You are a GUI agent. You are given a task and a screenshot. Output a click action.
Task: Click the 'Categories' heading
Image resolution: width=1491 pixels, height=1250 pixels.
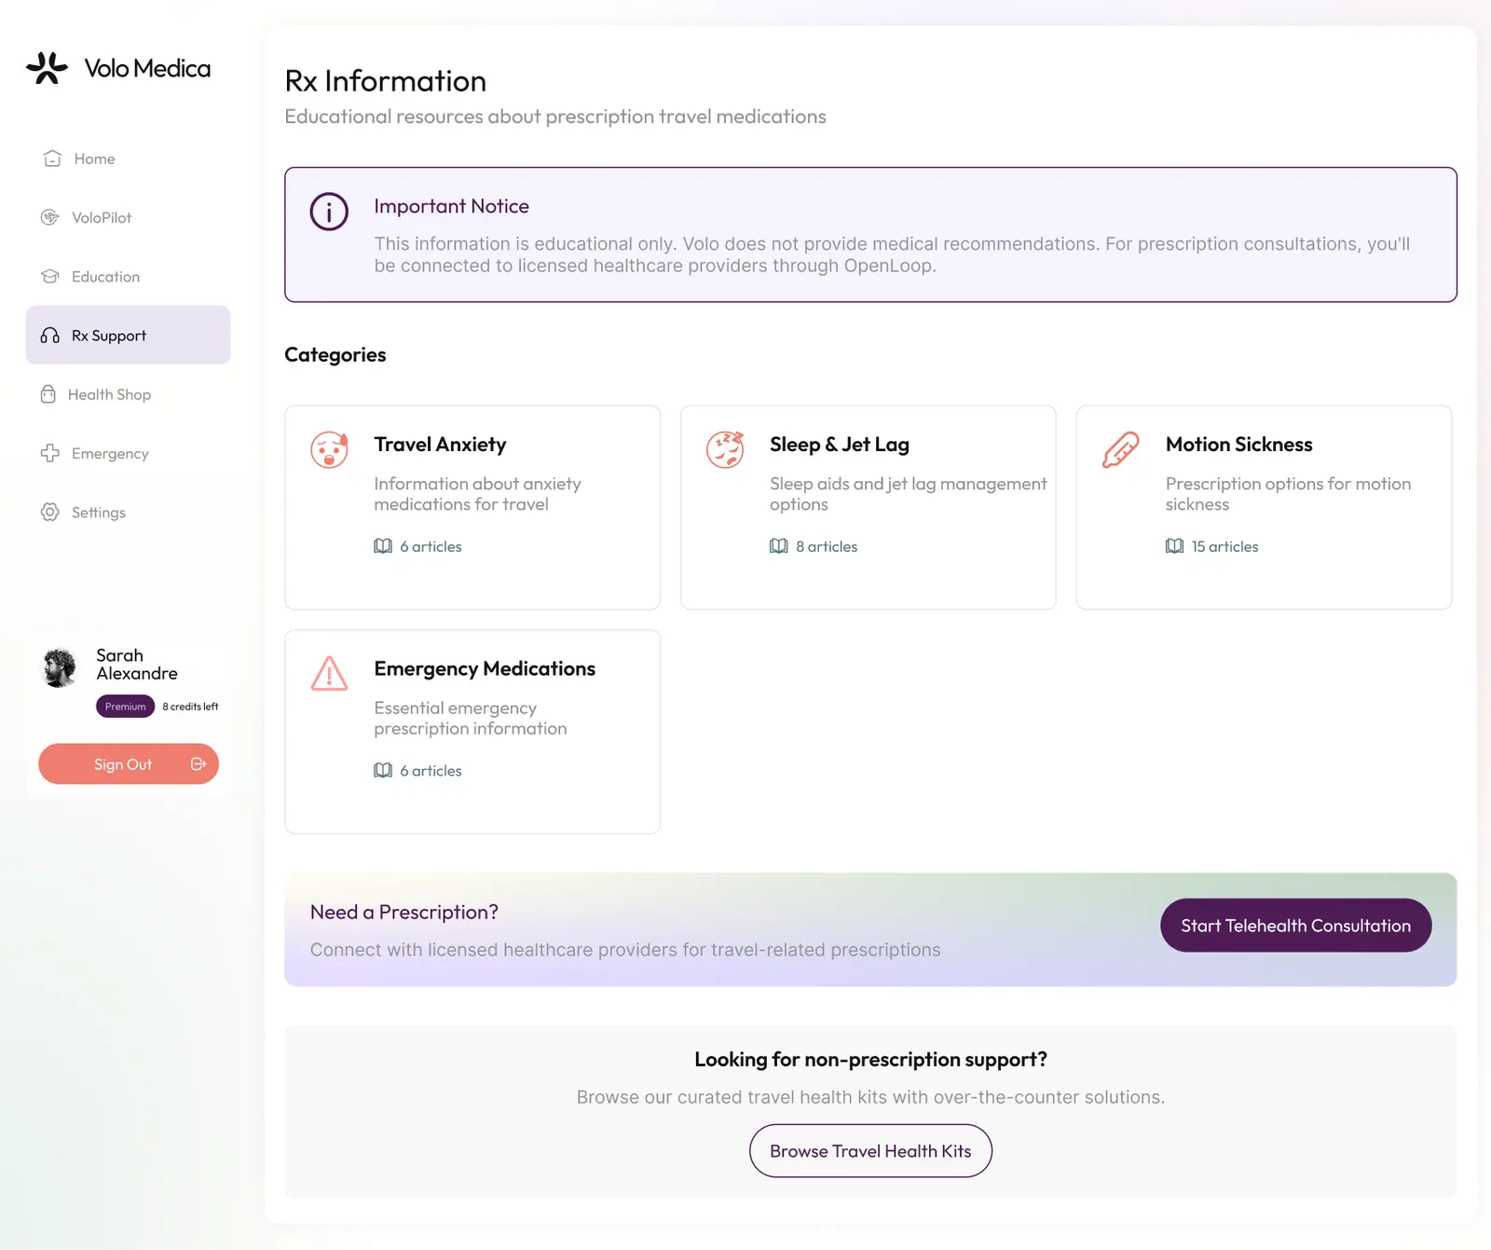coord(335,355)
